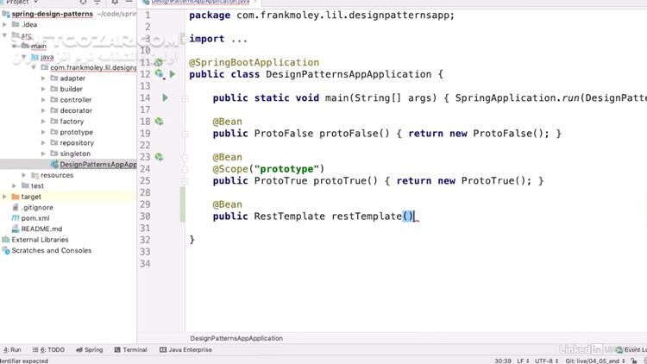The height and width of the screenshot is (364, 647).
Task: Expand the singleton package
Action: (x=43, y=154)
